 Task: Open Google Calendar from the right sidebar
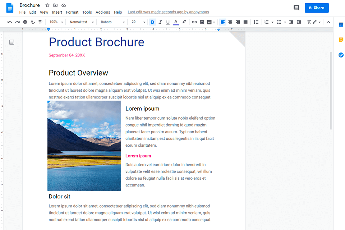coord(341,24)
